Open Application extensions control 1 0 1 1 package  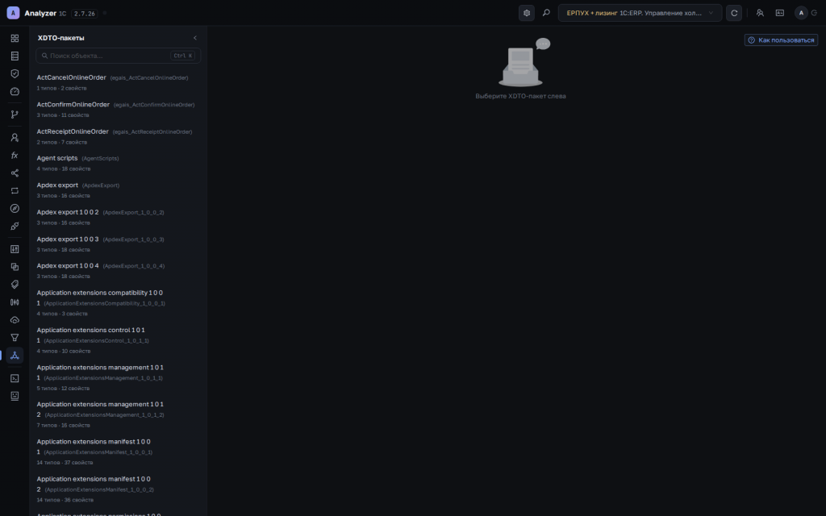click(118, 340)
